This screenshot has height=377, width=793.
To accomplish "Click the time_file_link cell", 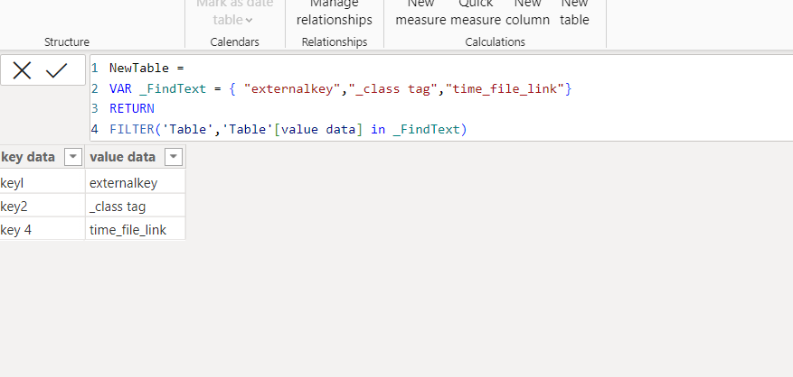I will point(135,230).
